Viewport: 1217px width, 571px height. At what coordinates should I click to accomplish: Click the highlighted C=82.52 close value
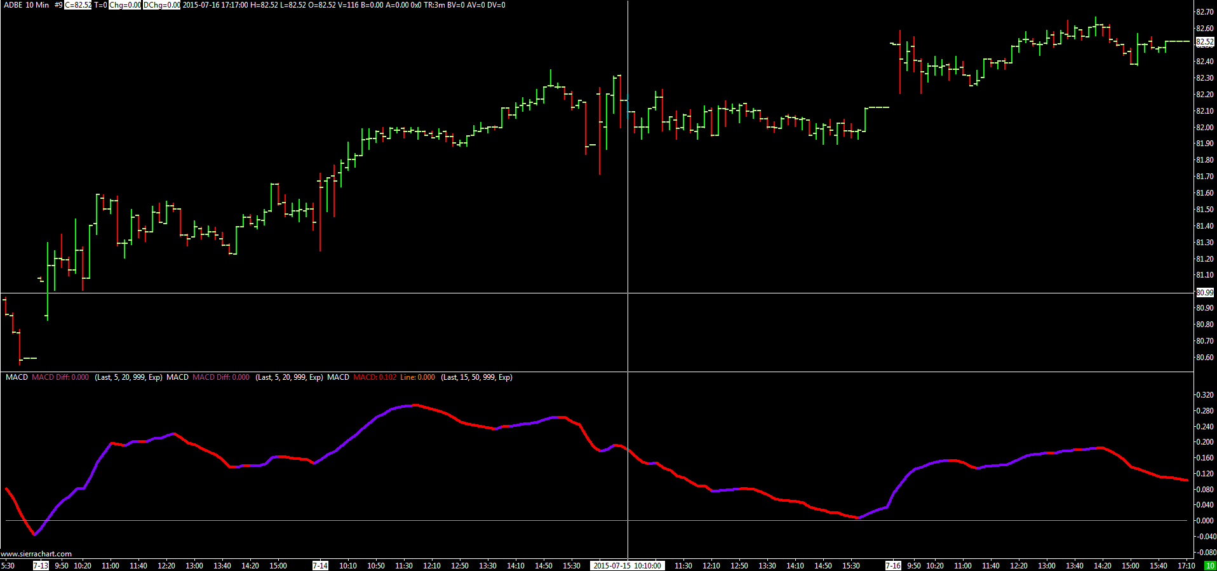[x=78, y=5]
